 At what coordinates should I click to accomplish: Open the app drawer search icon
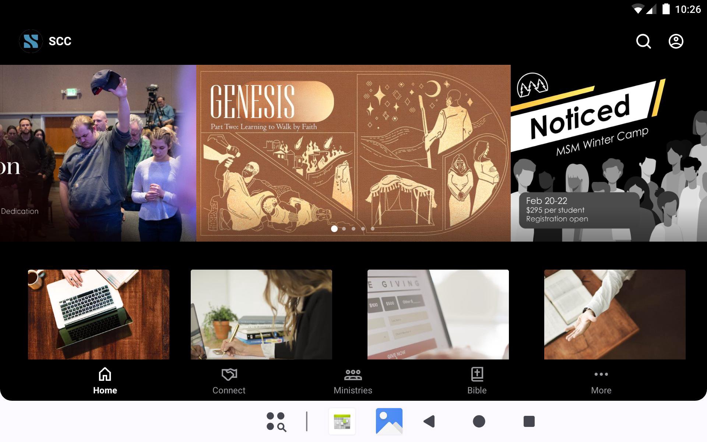coord(276,421)
